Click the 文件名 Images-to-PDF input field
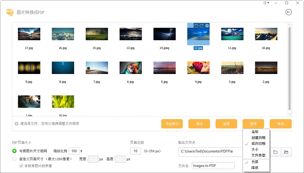 click(x=213, y=165)
